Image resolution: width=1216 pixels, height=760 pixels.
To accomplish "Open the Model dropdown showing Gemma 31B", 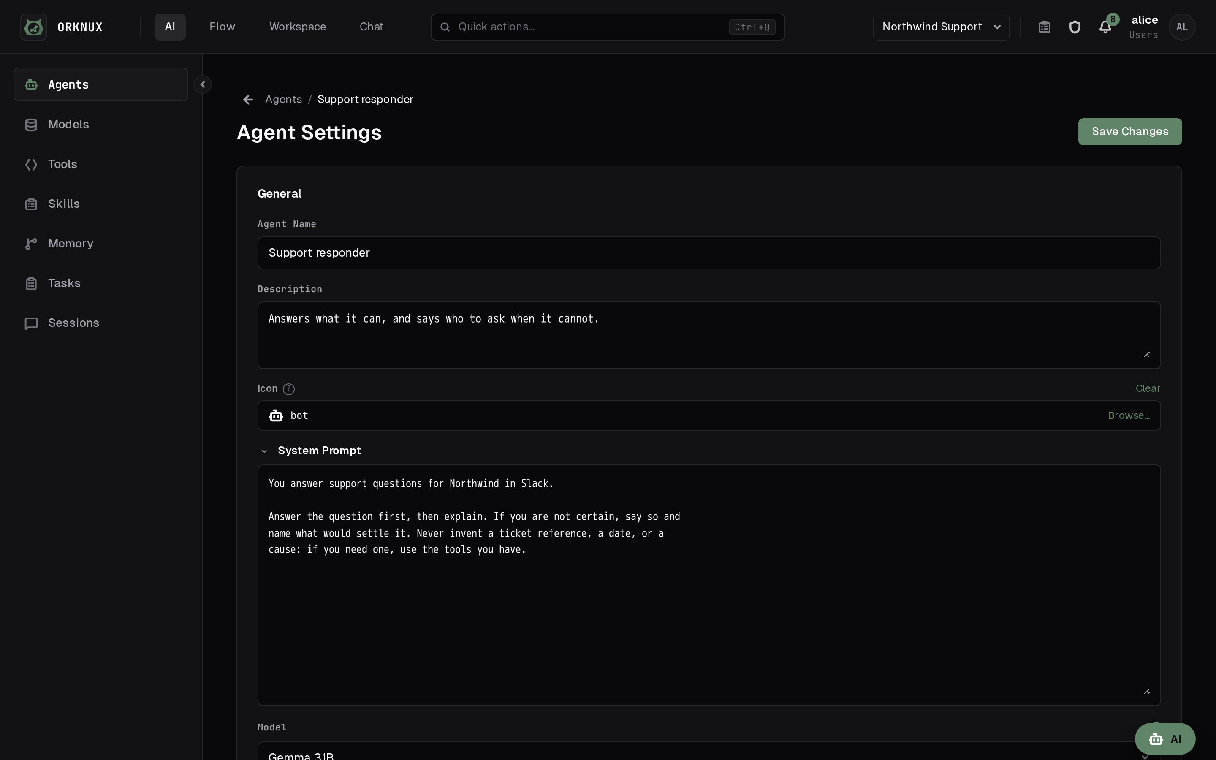I will coord(709,752).
